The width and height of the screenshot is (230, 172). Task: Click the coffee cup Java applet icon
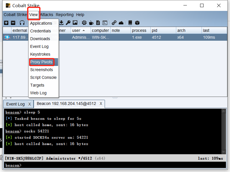pyautogui.click(x=91, y=23)
